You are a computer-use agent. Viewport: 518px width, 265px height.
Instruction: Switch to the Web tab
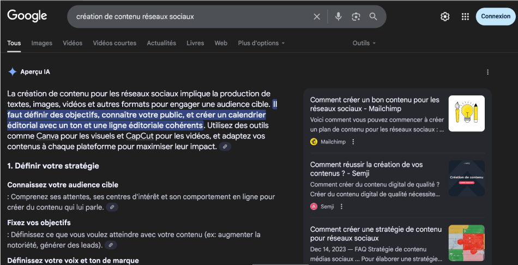pos(221,43)
